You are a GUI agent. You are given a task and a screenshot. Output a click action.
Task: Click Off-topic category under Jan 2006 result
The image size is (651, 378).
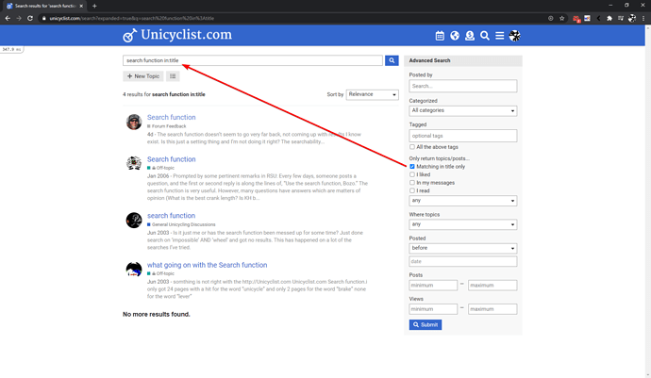tap(160, 168)
